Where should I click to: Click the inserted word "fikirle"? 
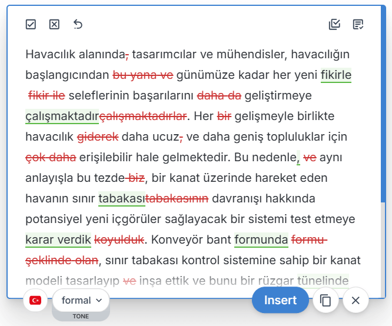(335, 75)
